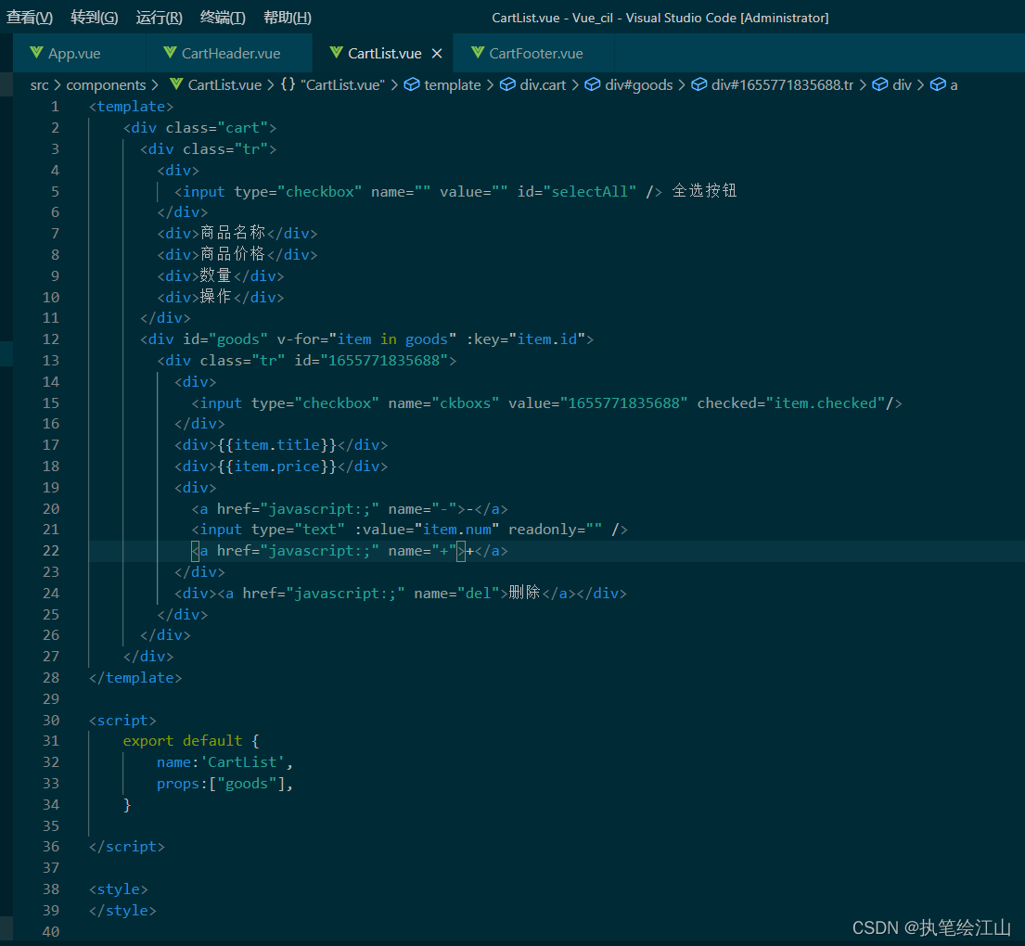Click the cube icon beside div.cart breadcrumb
1025x946 pixels.
(x=507, y=85)
